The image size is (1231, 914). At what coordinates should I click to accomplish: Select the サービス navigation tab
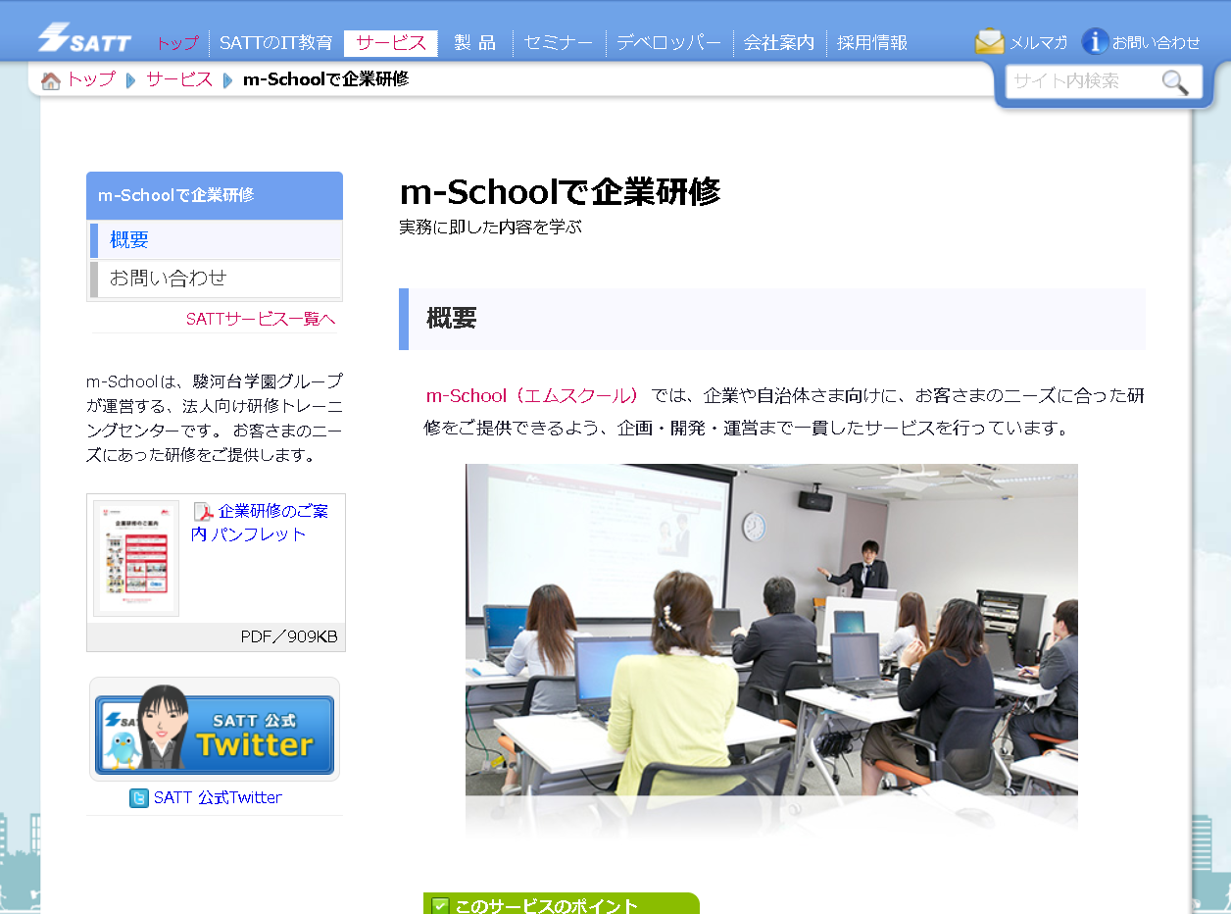click(x=391, y=43)
